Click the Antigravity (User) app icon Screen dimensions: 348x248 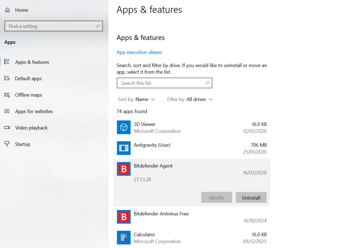(x=124, y=148)
